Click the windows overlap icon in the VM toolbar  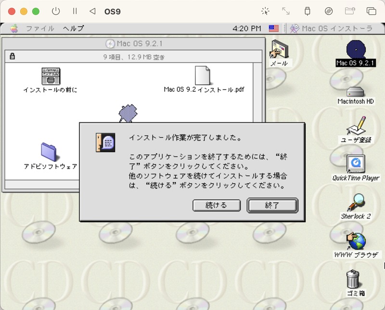(x=371, y=11)
